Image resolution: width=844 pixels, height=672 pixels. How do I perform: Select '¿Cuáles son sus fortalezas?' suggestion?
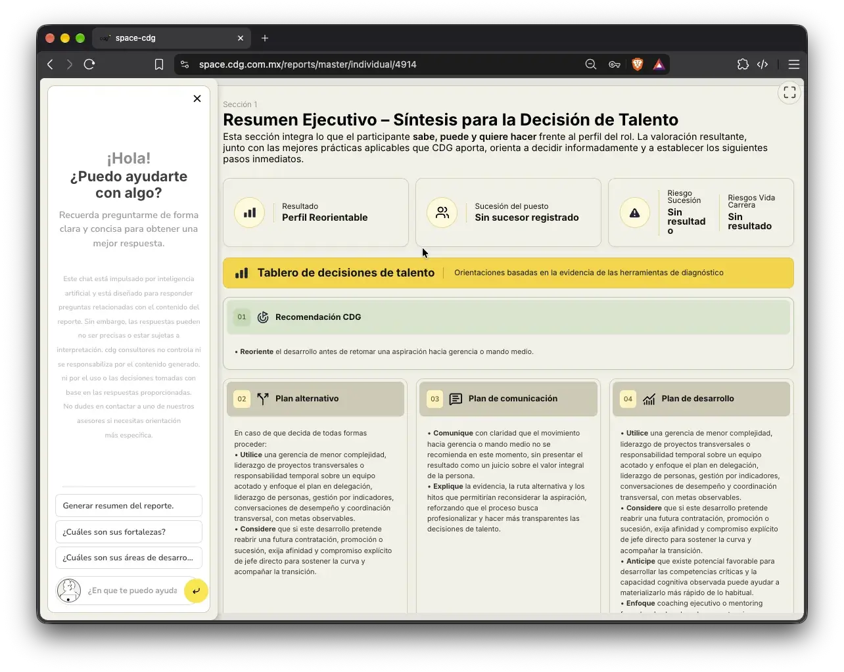[x=129, y=532]
